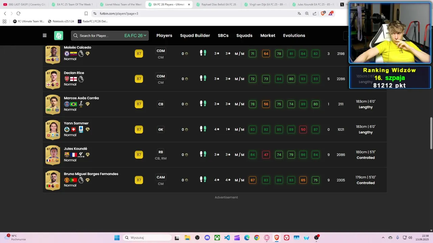Click Declan Rice's Arsenal club badge
Screen dimensions: 433x243
tap(67, 79)
